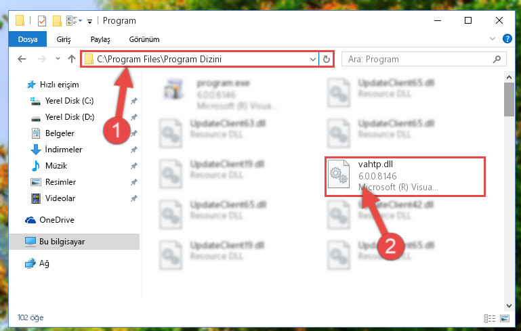
Task: Switch to large thumbnails view icon
Action: [x=504, y=319]
